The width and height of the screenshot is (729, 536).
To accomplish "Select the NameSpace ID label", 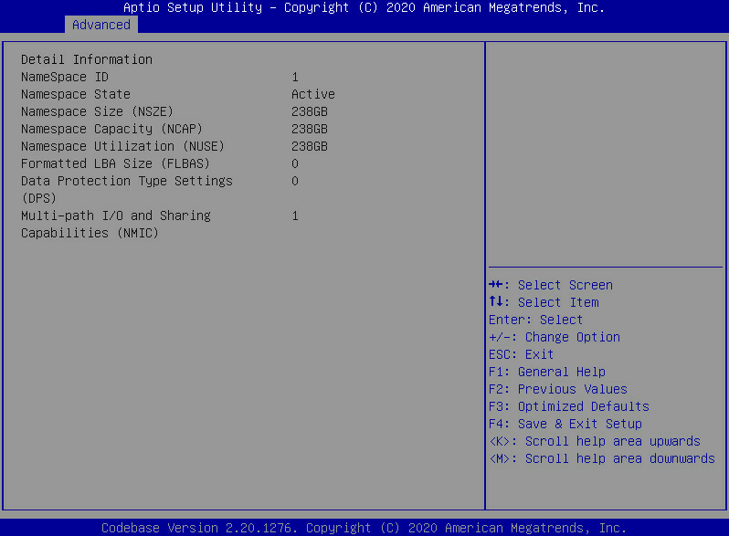I will point(65,77).
